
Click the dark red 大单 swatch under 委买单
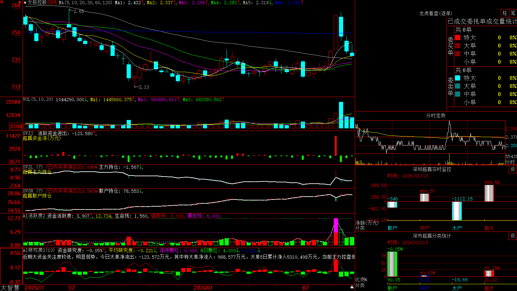click(458, 46)
